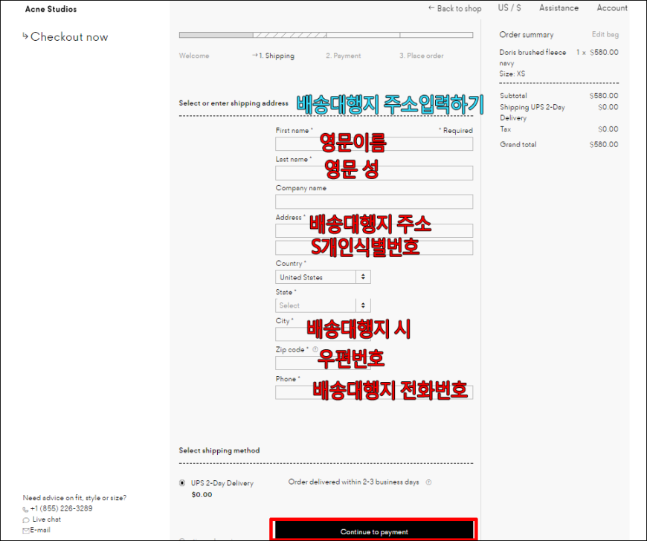
Task: Click Order delivered within 2-3 business days text
Action: tap(354, 482)
